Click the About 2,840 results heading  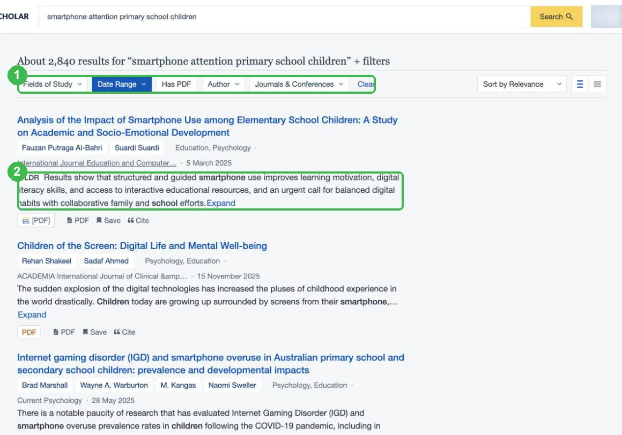pos(204,61)
